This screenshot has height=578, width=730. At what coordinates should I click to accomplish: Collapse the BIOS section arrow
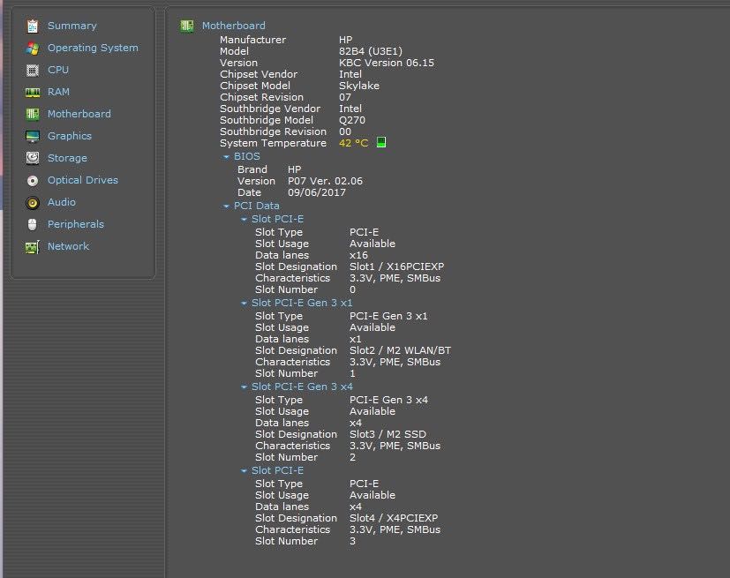click(x=226, y=157)
